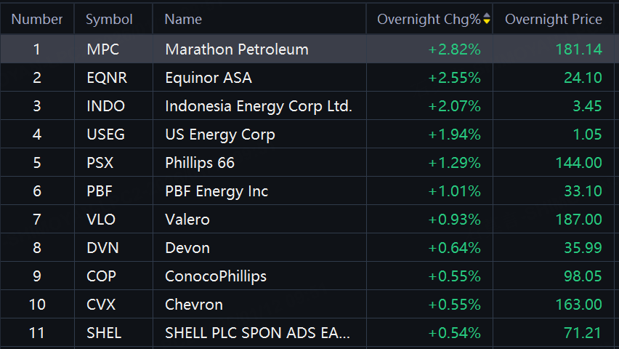The height and width of the screenshot is (349, 619).
Task: Select the PBF Energy Inc row
Action: coord(217,191)
